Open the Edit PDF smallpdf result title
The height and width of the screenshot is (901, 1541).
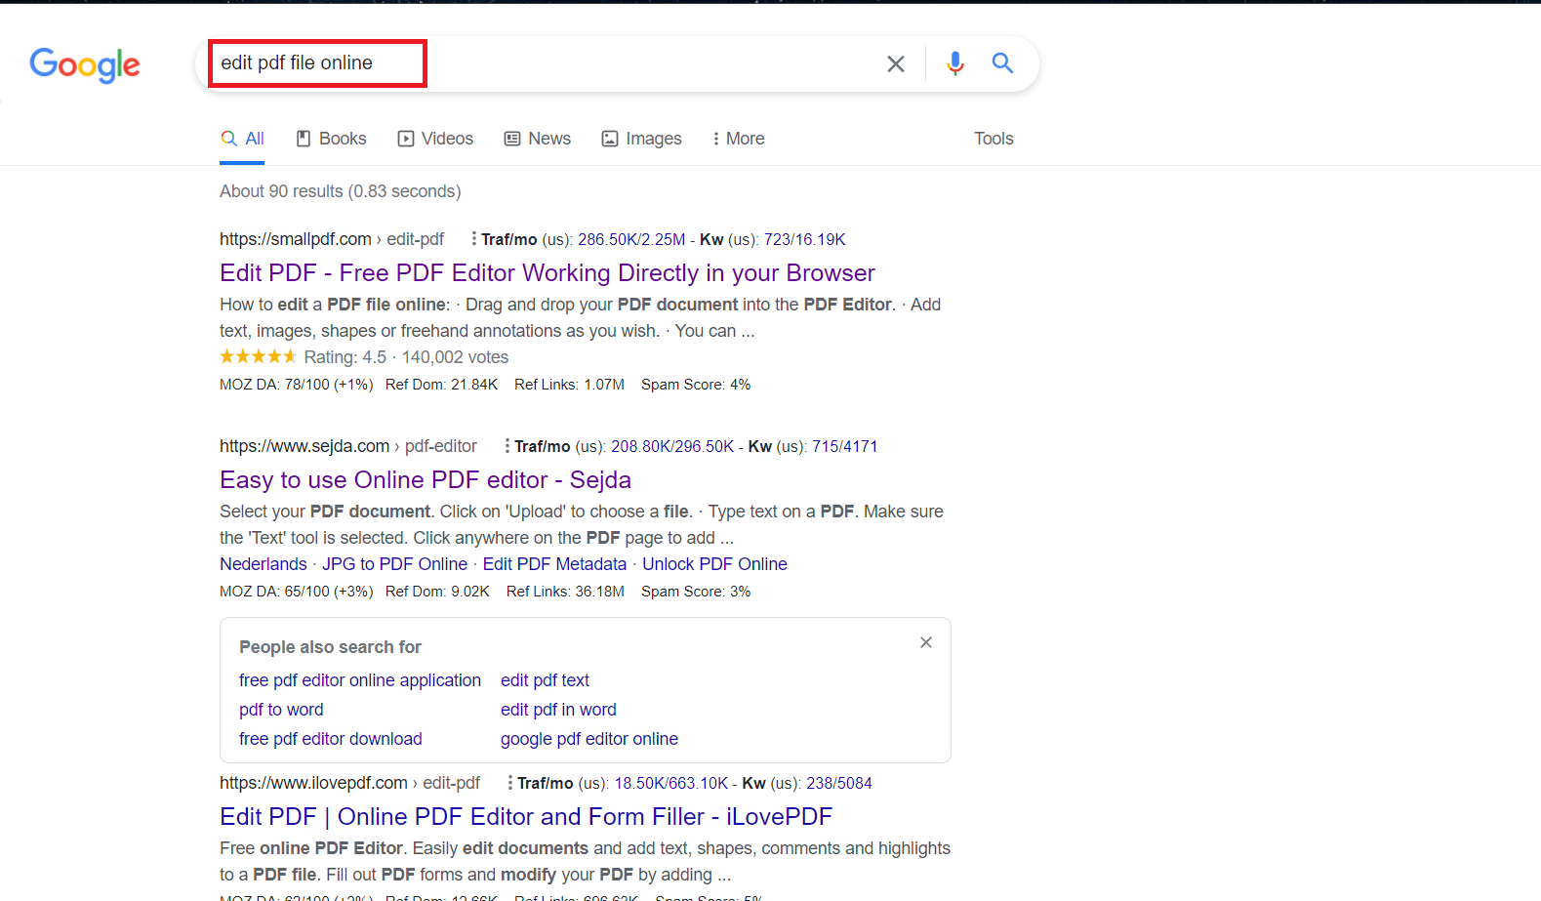click(x=547, y=272)
